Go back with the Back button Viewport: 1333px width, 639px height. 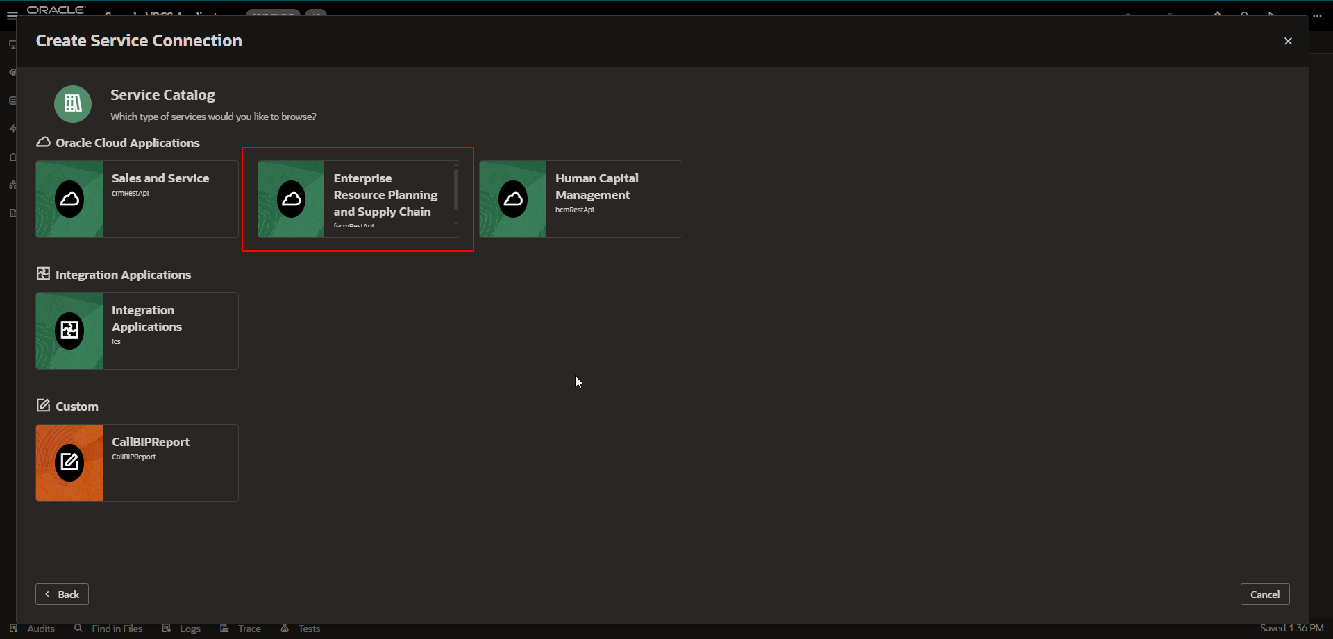tap(62, 595)
